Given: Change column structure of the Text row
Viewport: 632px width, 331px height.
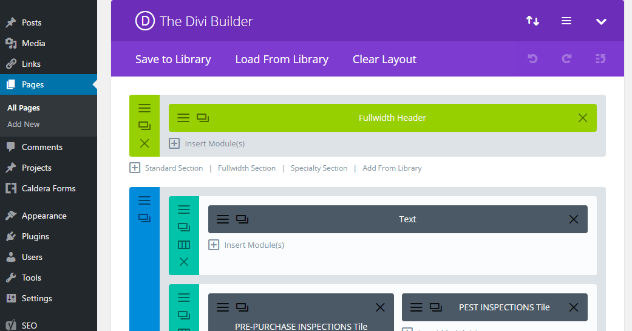Looking at the screenshot, I should [184, 245].
